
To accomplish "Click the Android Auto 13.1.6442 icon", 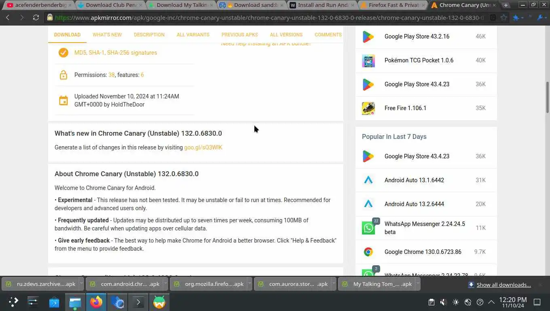I will click(368, 180).
